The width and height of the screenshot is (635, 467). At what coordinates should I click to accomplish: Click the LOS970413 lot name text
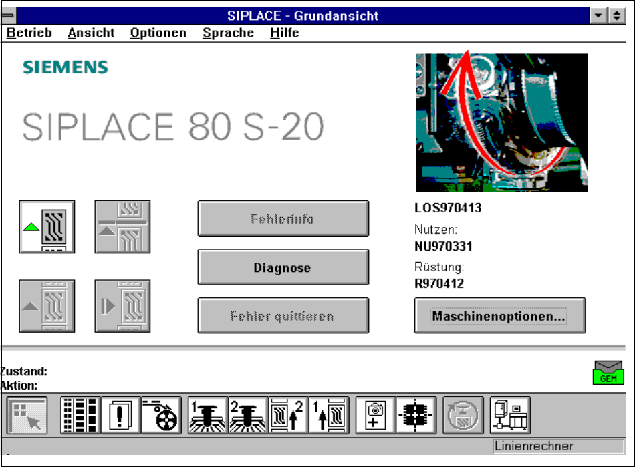448,208
